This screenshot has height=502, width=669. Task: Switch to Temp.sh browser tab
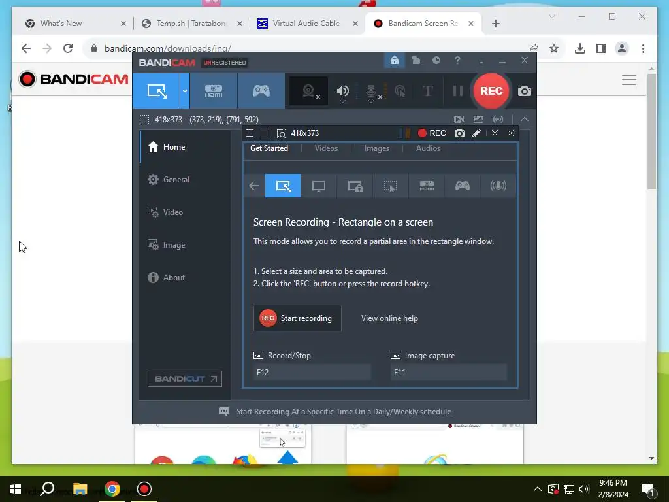[191, 24]
